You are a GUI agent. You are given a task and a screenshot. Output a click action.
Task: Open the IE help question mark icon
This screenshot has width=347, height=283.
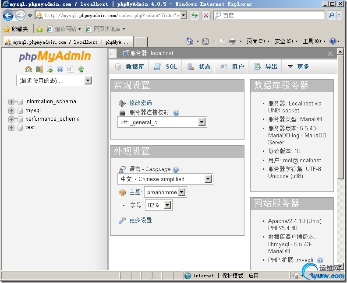pyautogui.click(x=333, y=41)
